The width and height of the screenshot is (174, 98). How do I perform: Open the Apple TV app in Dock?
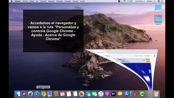point(114,94)
